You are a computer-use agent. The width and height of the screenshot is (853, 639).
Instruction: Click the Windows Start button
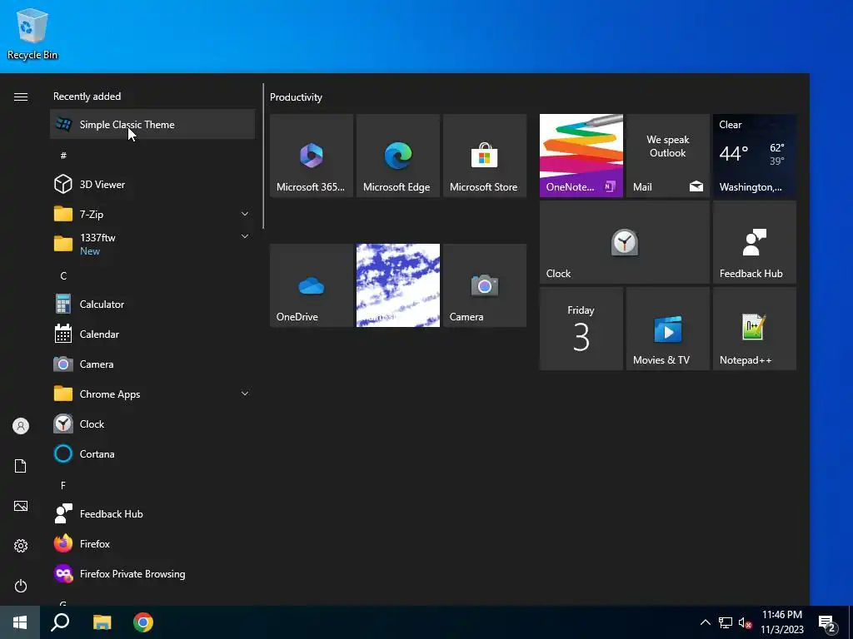[20, 622]
